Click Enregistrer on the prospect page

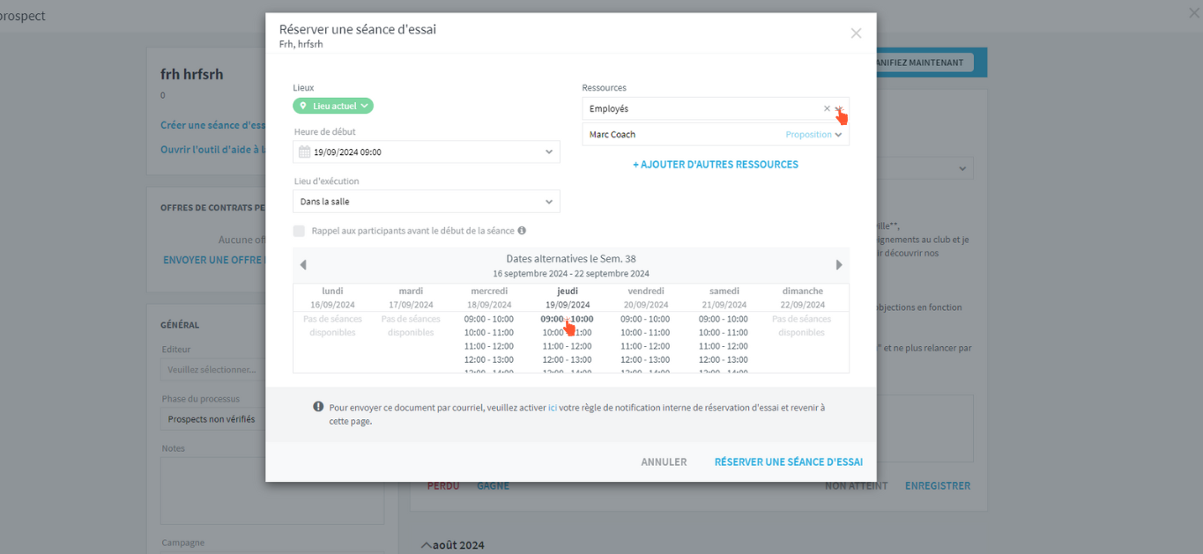point(938,486)
